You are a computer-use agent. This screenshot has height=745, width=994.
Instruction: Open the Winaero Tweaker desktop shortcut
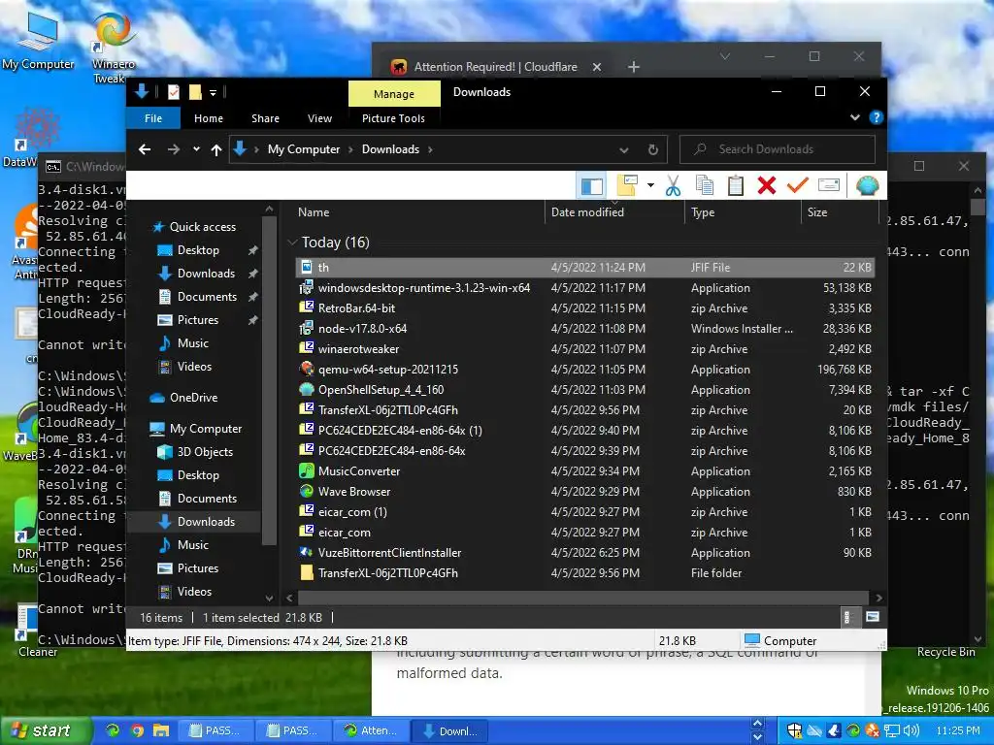click(x=113, y=49)
